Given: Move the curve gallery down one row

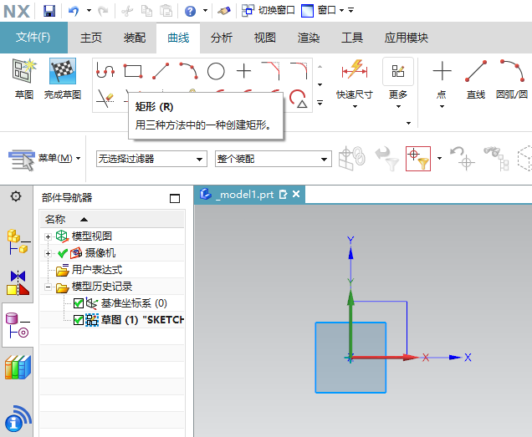Looking at the screenshot, I should tap(320, 84).
